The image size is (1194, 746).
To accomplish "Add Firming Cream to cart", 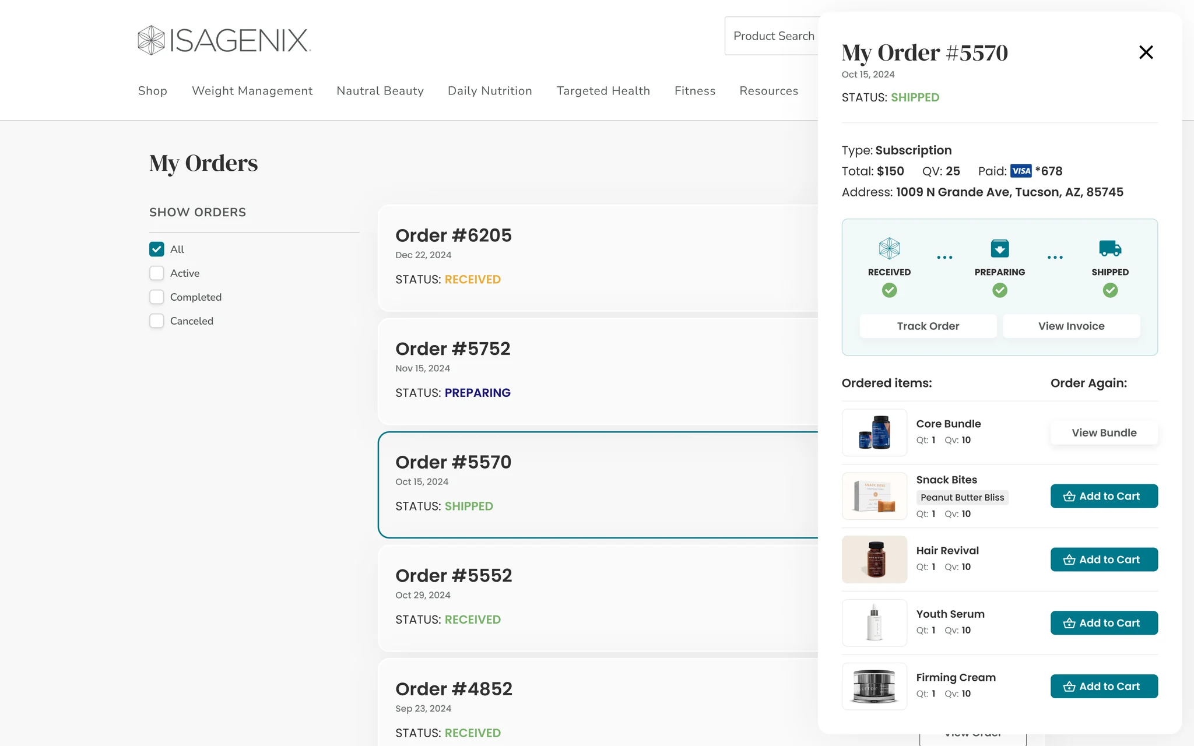I will (x=1104, y=687).
